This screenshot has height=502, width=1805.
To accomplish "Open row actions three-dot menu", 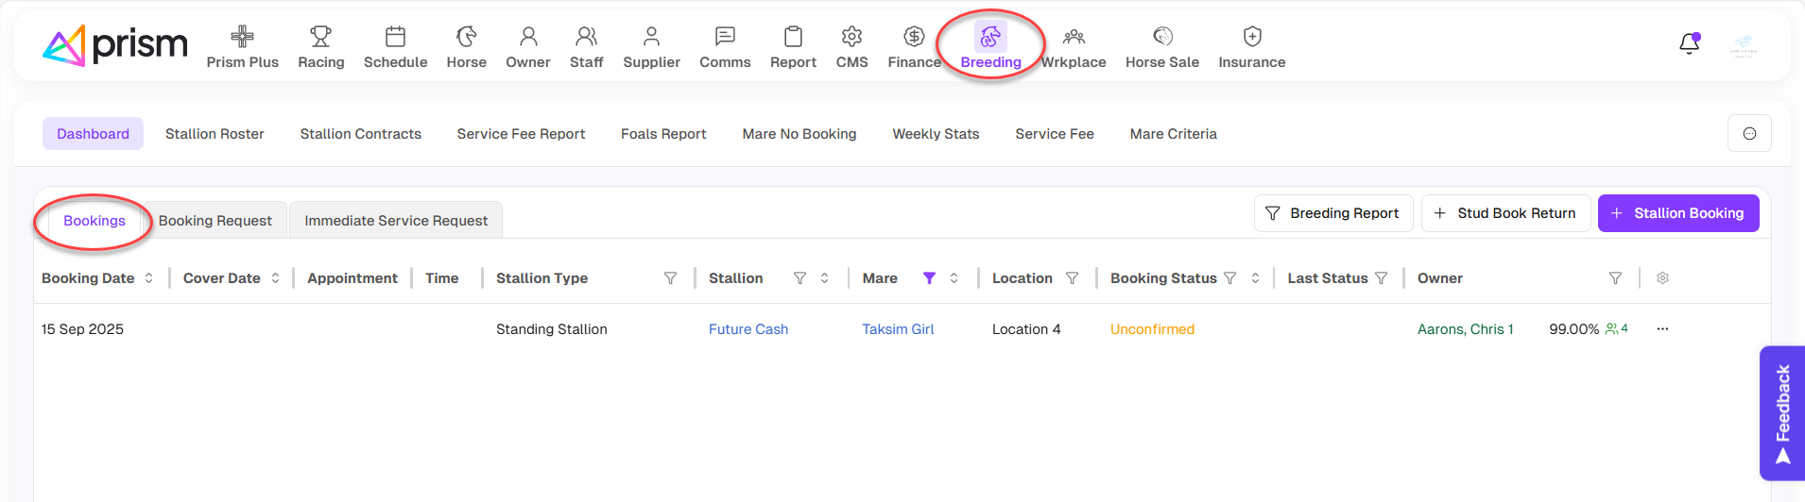I will coord(1662,329).
